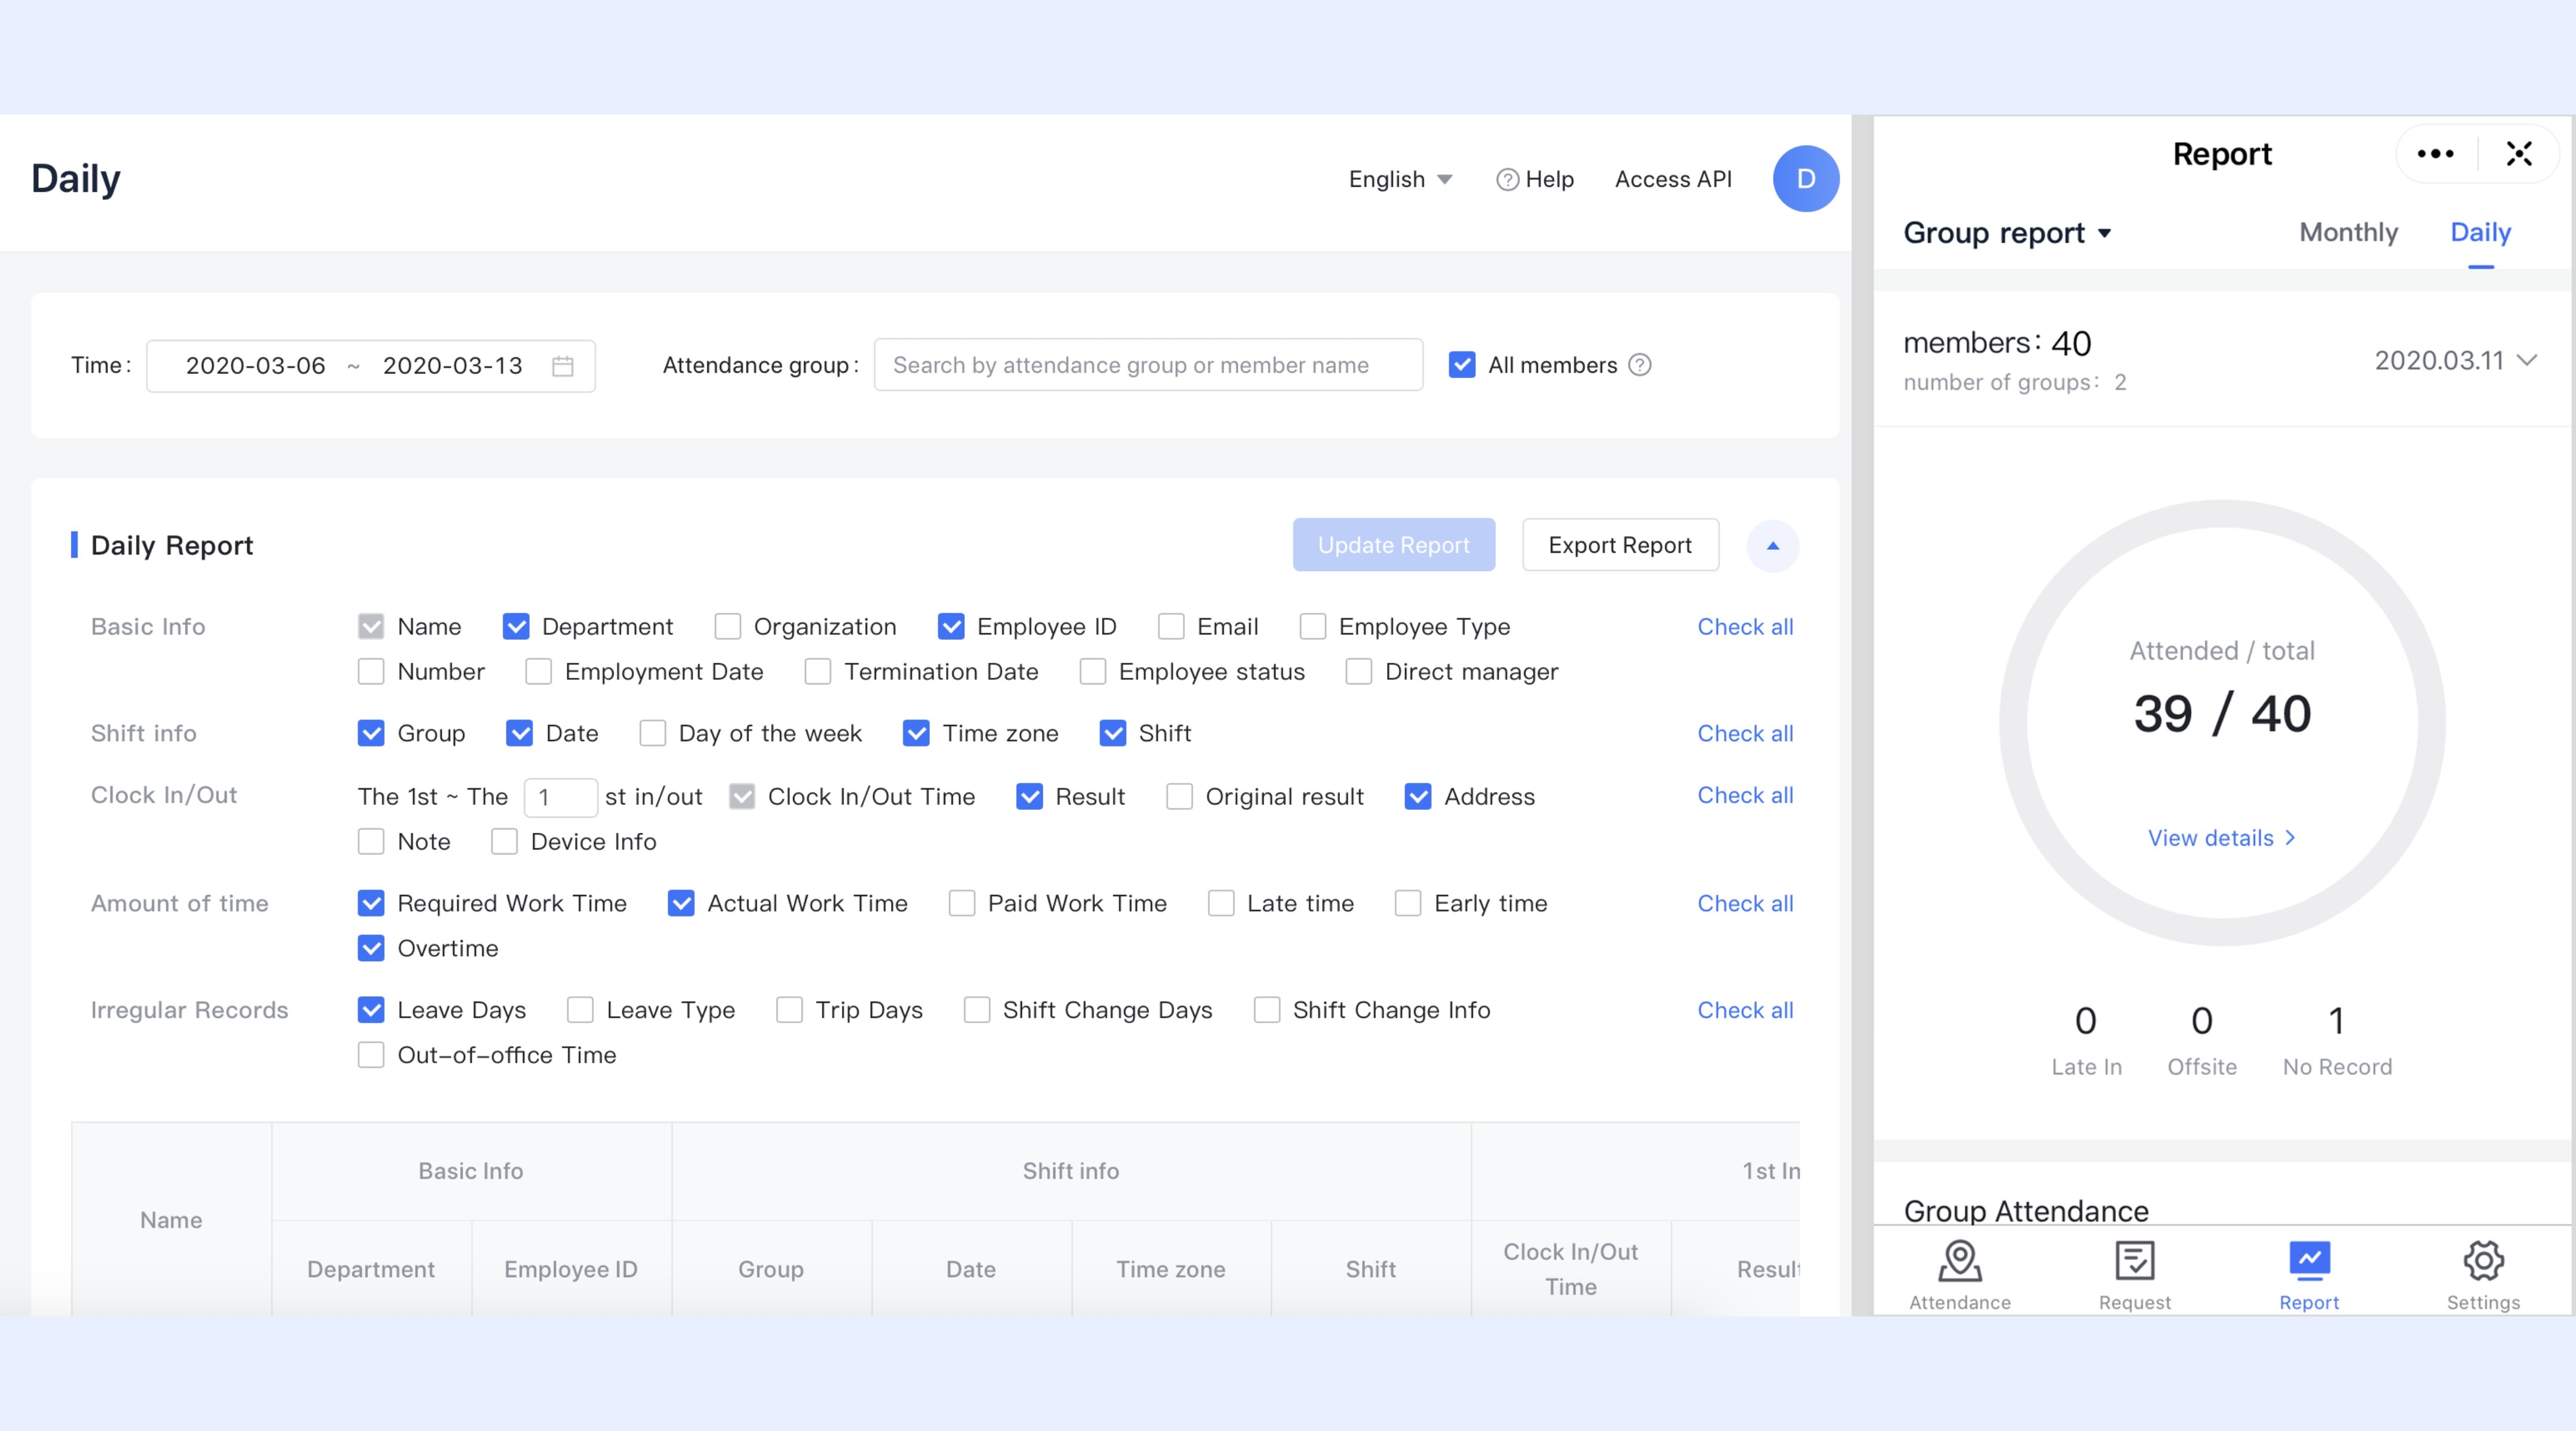Image resolution: width=2576 pixels, height=1431 pixels.
Task: Check the Trip Days checkbox
Action: pyautogui.click(x=789, y=1010)
